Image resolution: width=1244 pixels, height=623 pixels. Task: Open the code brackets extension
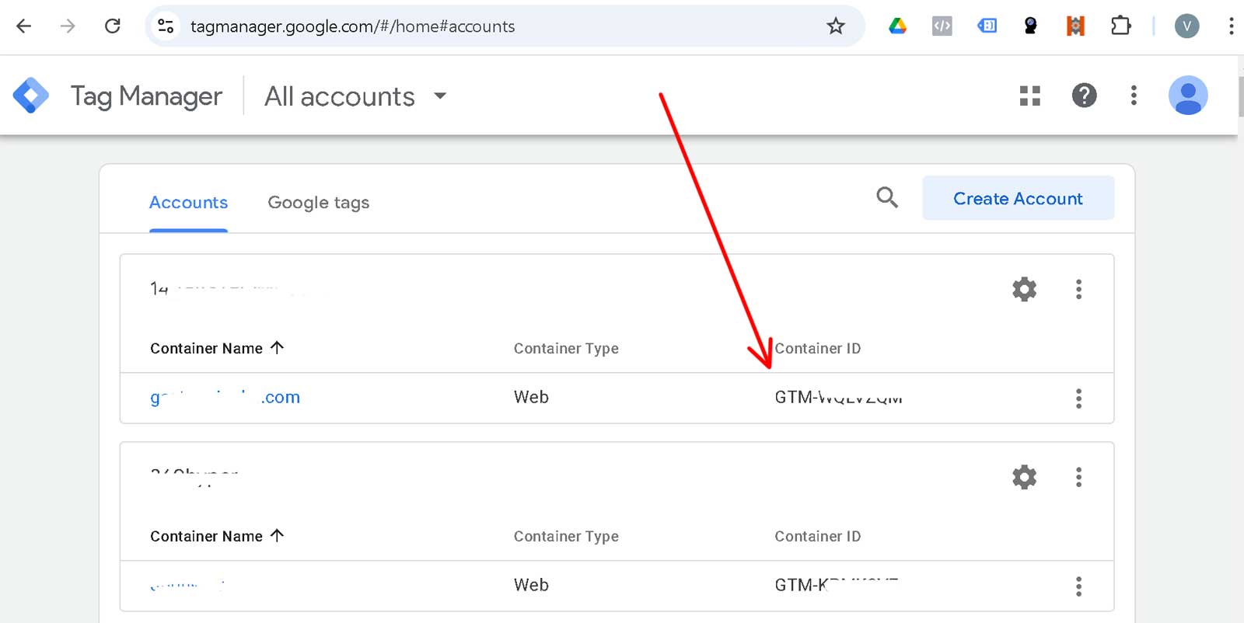[x=942, y=26]
